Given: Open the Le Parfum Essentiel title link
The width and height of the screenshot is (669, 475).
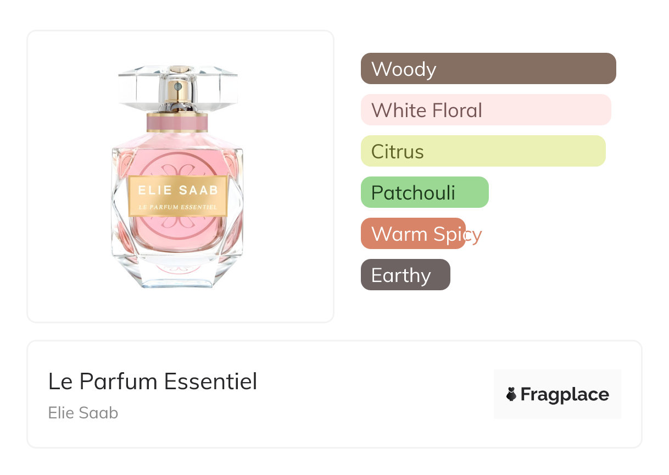Looking at the screenshot, I should pyautogui.click(x=152, y=382).
